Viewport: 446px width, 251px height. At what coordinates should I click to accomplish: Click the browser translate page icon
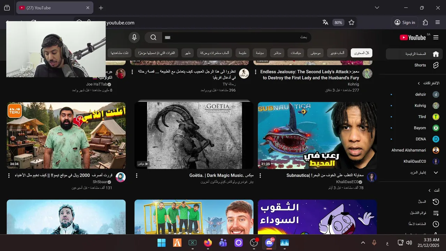[325, 22]
